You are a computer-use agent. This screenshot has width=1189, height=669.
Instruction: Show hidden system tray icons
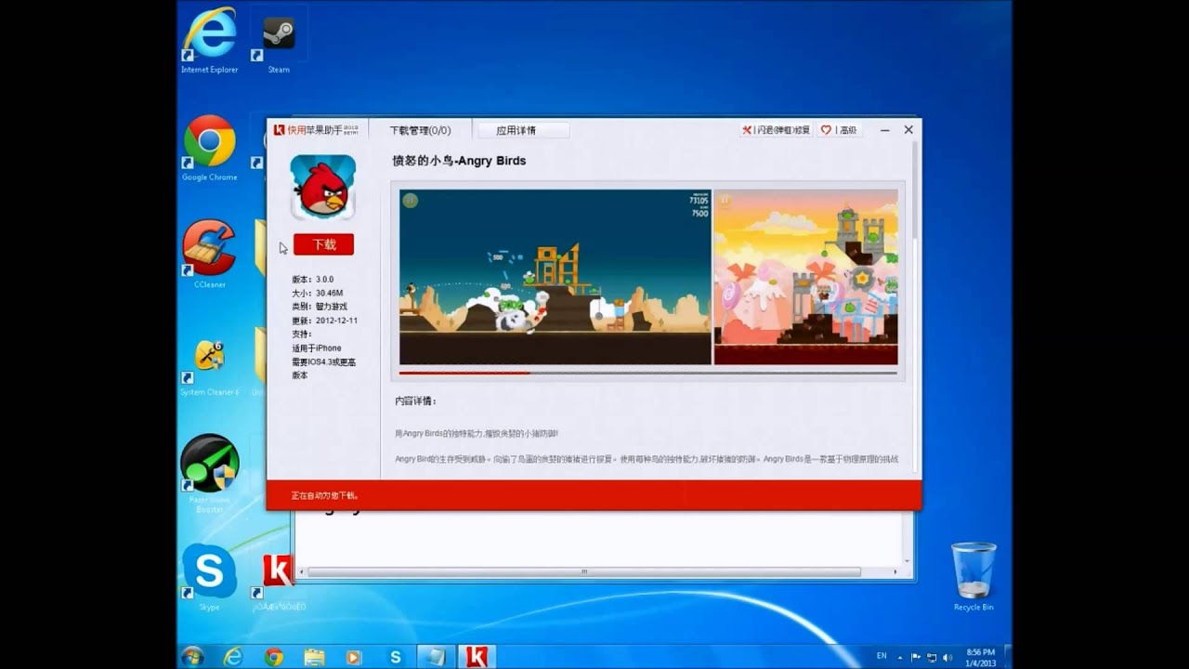900,657
